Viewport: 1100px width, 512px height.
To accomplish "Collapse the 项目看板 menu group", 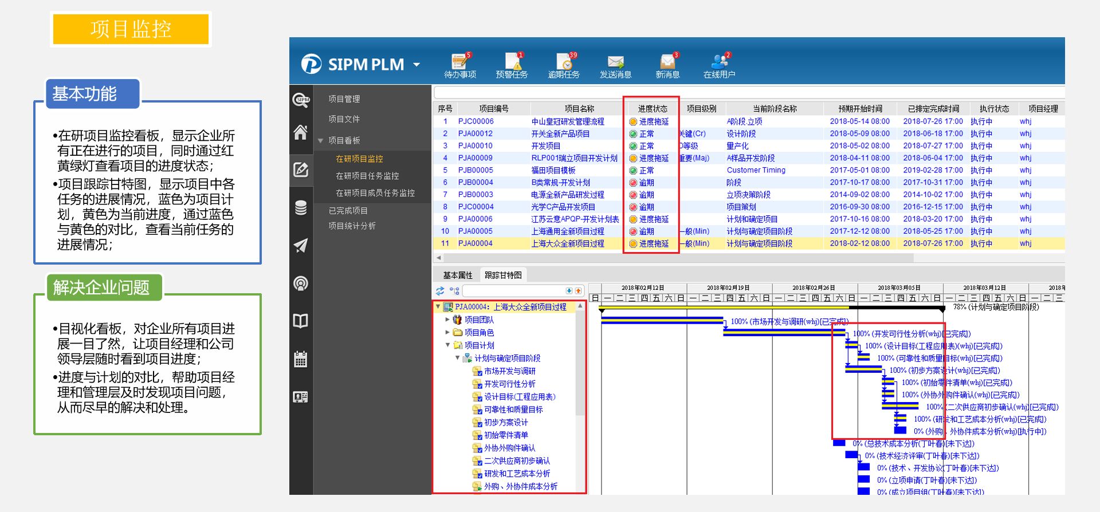I will [321, 141].
